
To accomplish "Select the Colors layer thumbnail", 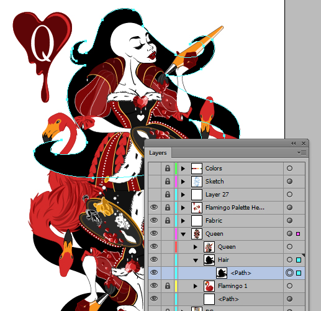I will 197,169.
